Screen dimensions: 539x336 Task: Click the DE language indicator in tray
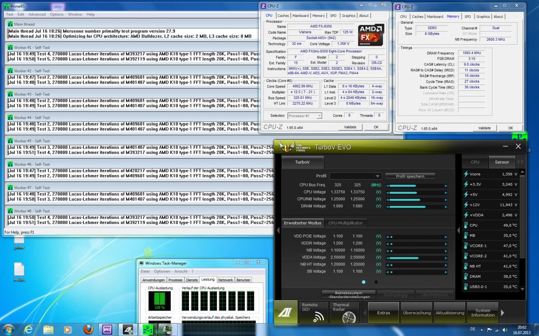(472, 329)
